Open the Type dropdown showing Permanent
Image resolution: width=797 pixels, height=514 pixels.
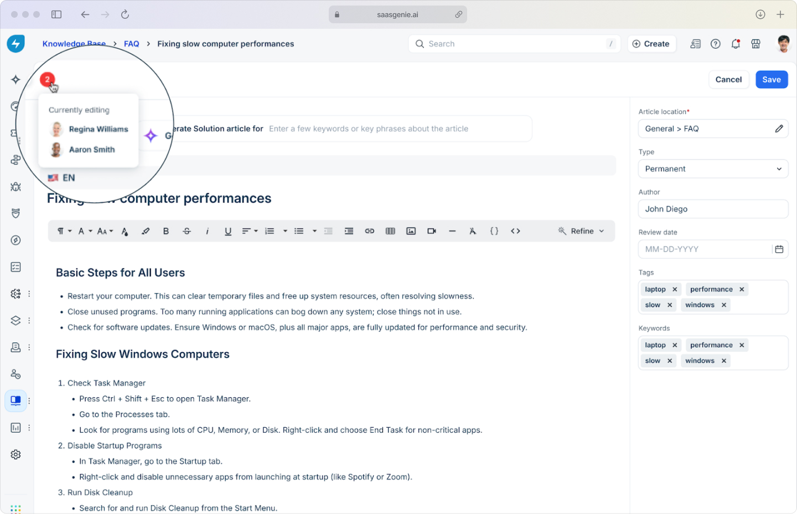[x=713, y=169]
